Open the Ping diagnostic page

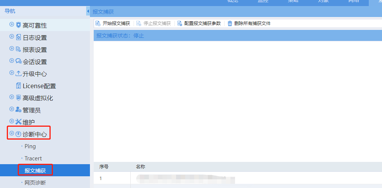point(30,146)
